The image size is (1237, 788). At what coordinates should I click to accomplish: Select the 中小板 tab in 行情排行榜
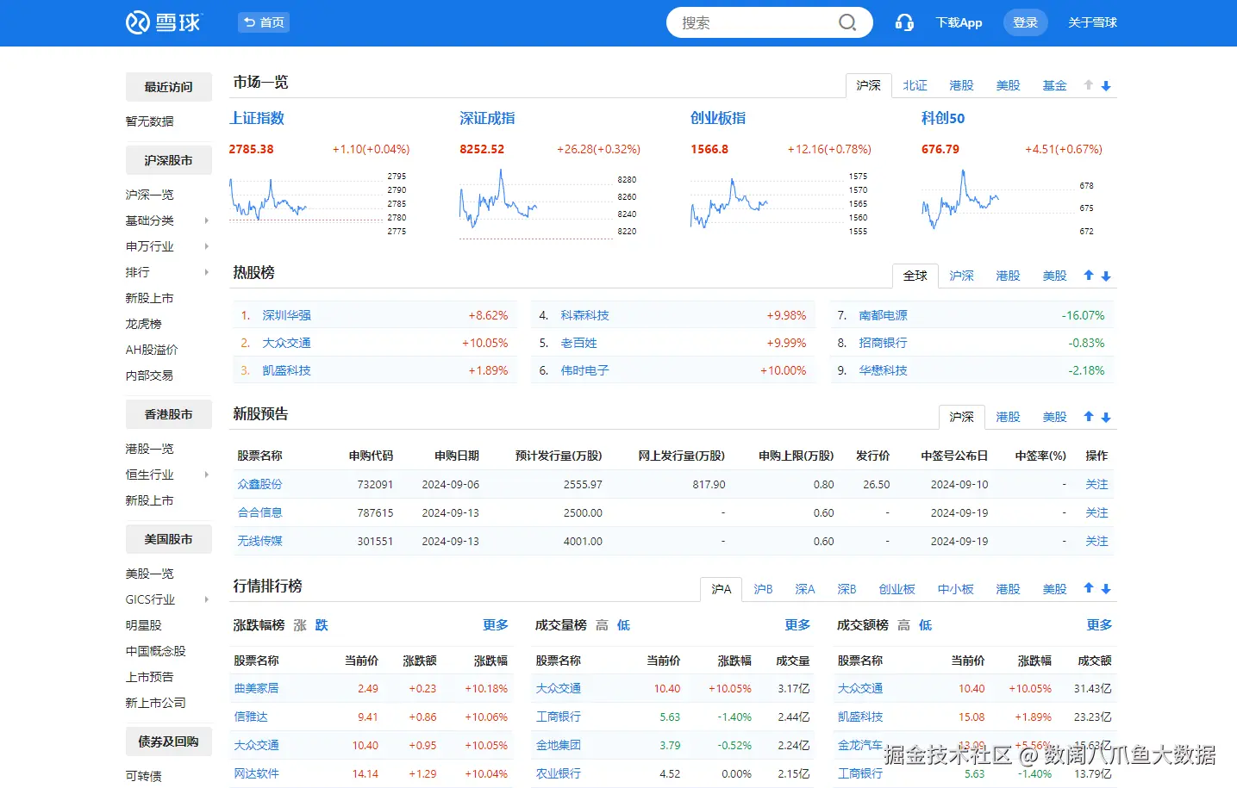pyautogui.click(x=955, y=589)
